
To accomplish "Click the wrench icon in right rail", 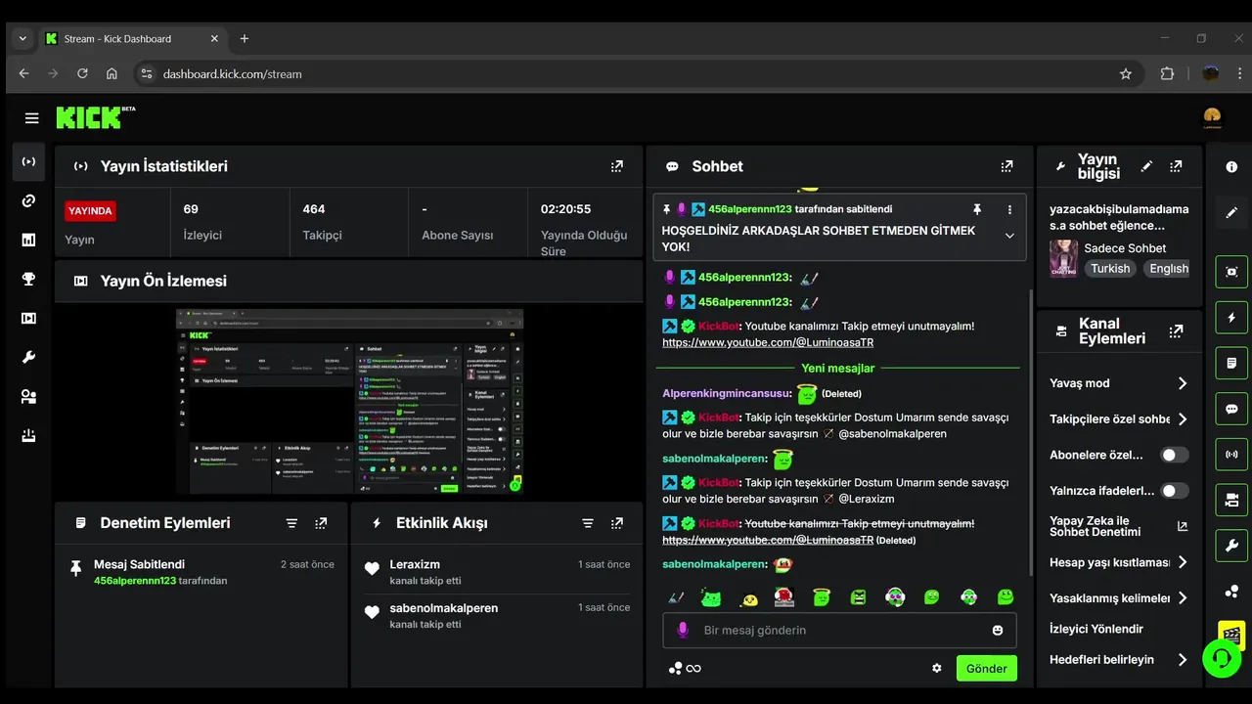I will (x=1231, y=545).
